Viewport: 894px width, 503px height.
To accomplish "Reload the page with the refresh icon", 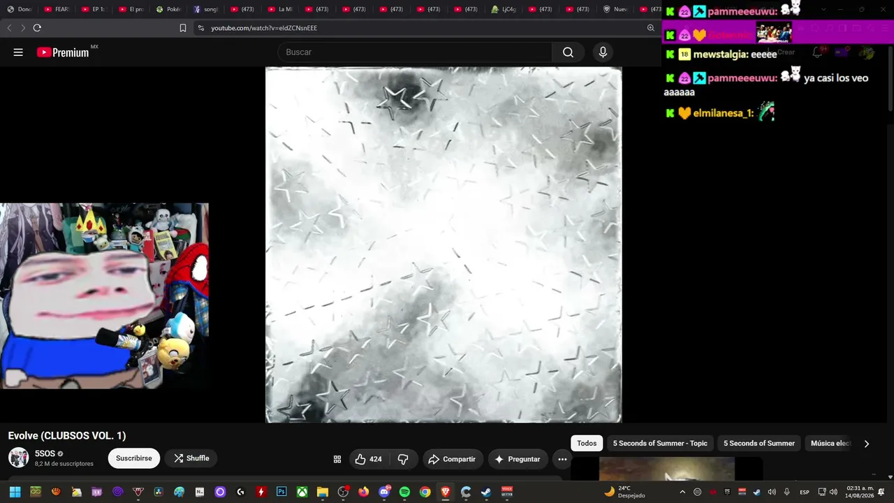I will pos(37,28).
